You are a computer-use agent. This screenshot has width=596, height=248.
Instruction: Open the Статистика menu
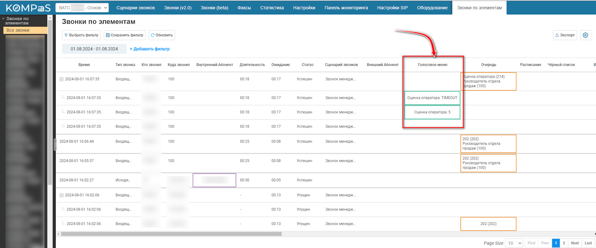click(x=272, y=8)
